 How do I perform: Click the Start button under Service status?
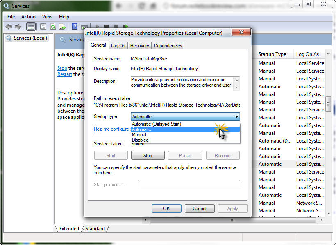point(111,156)
